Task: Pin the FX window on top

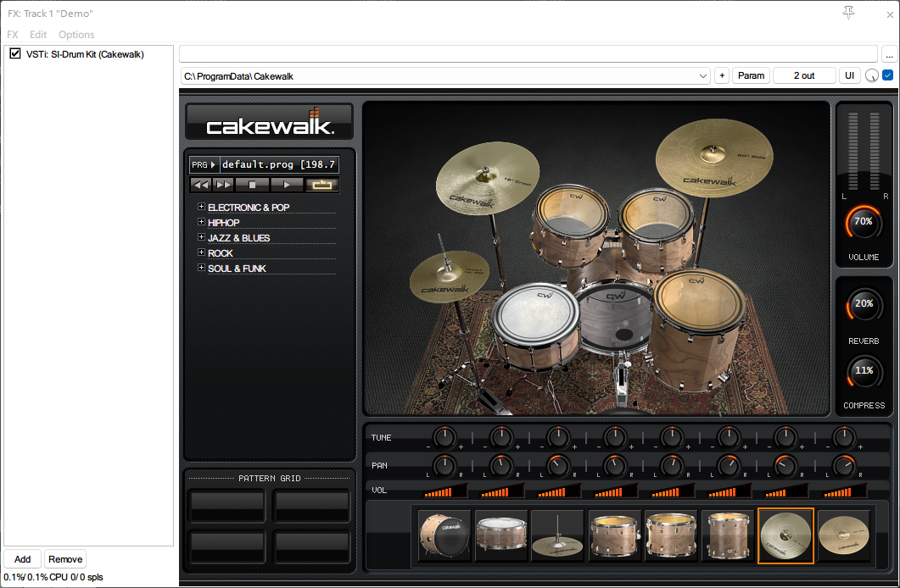Action: (848, 13)
